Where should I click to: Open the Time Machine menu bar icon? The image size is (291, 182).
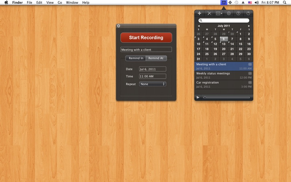click(236, 3)
